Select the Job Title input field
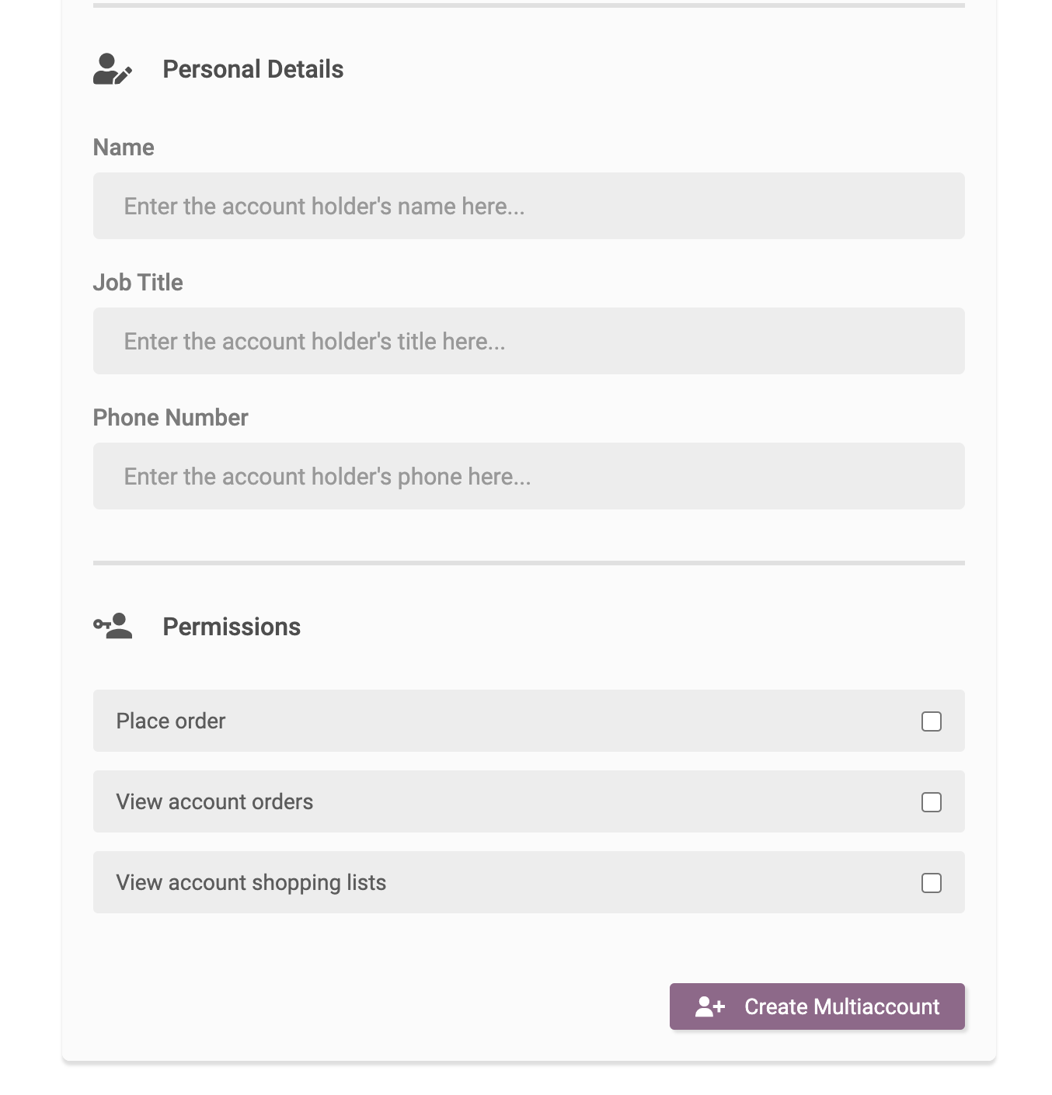This screenshot has width=1052, height=1095. click(x=529, y=341)
